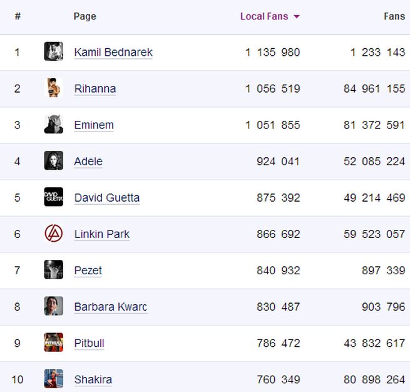Click the Pitbull page avatar icon
The width and height of the screenshot is (410, 392).
pos(53,342)
